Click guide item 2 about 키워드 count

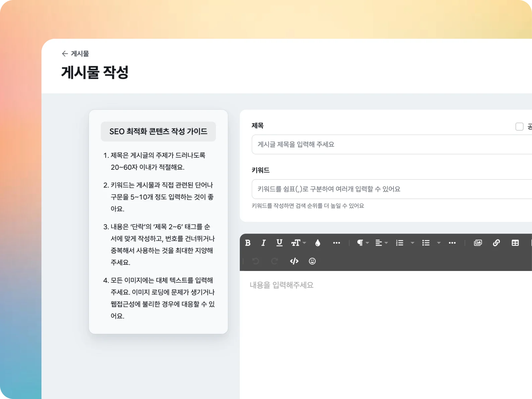158,197
